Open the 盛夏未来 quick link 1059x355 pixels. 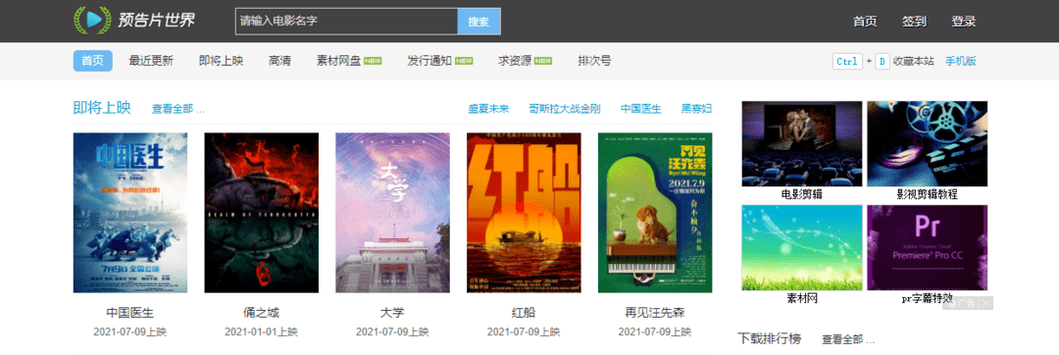(x=488, y=109)
